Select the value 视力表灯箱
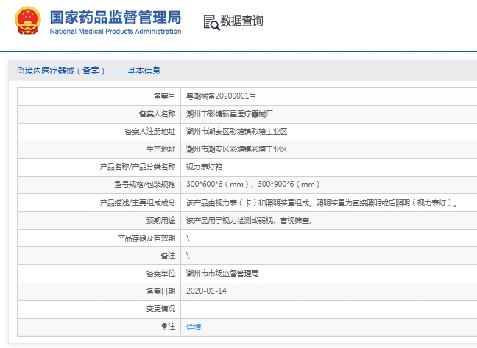Screen dimensions: 477x348 pos(205,167)
